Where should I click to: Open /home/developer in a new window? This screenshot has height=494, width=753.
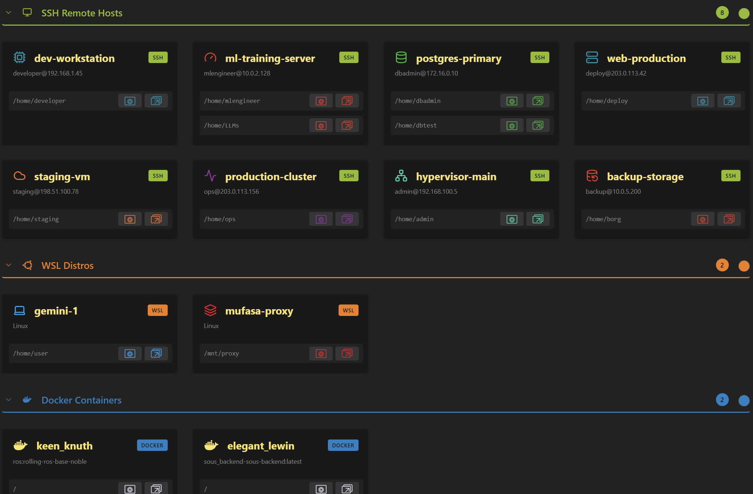[x=156, y=101]
